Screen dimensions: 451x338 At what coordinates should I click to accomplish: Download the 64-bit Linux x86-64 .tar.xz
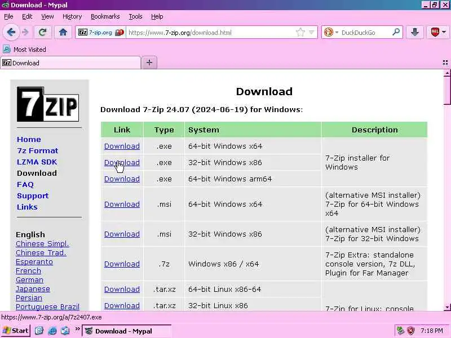click(122, 289)
